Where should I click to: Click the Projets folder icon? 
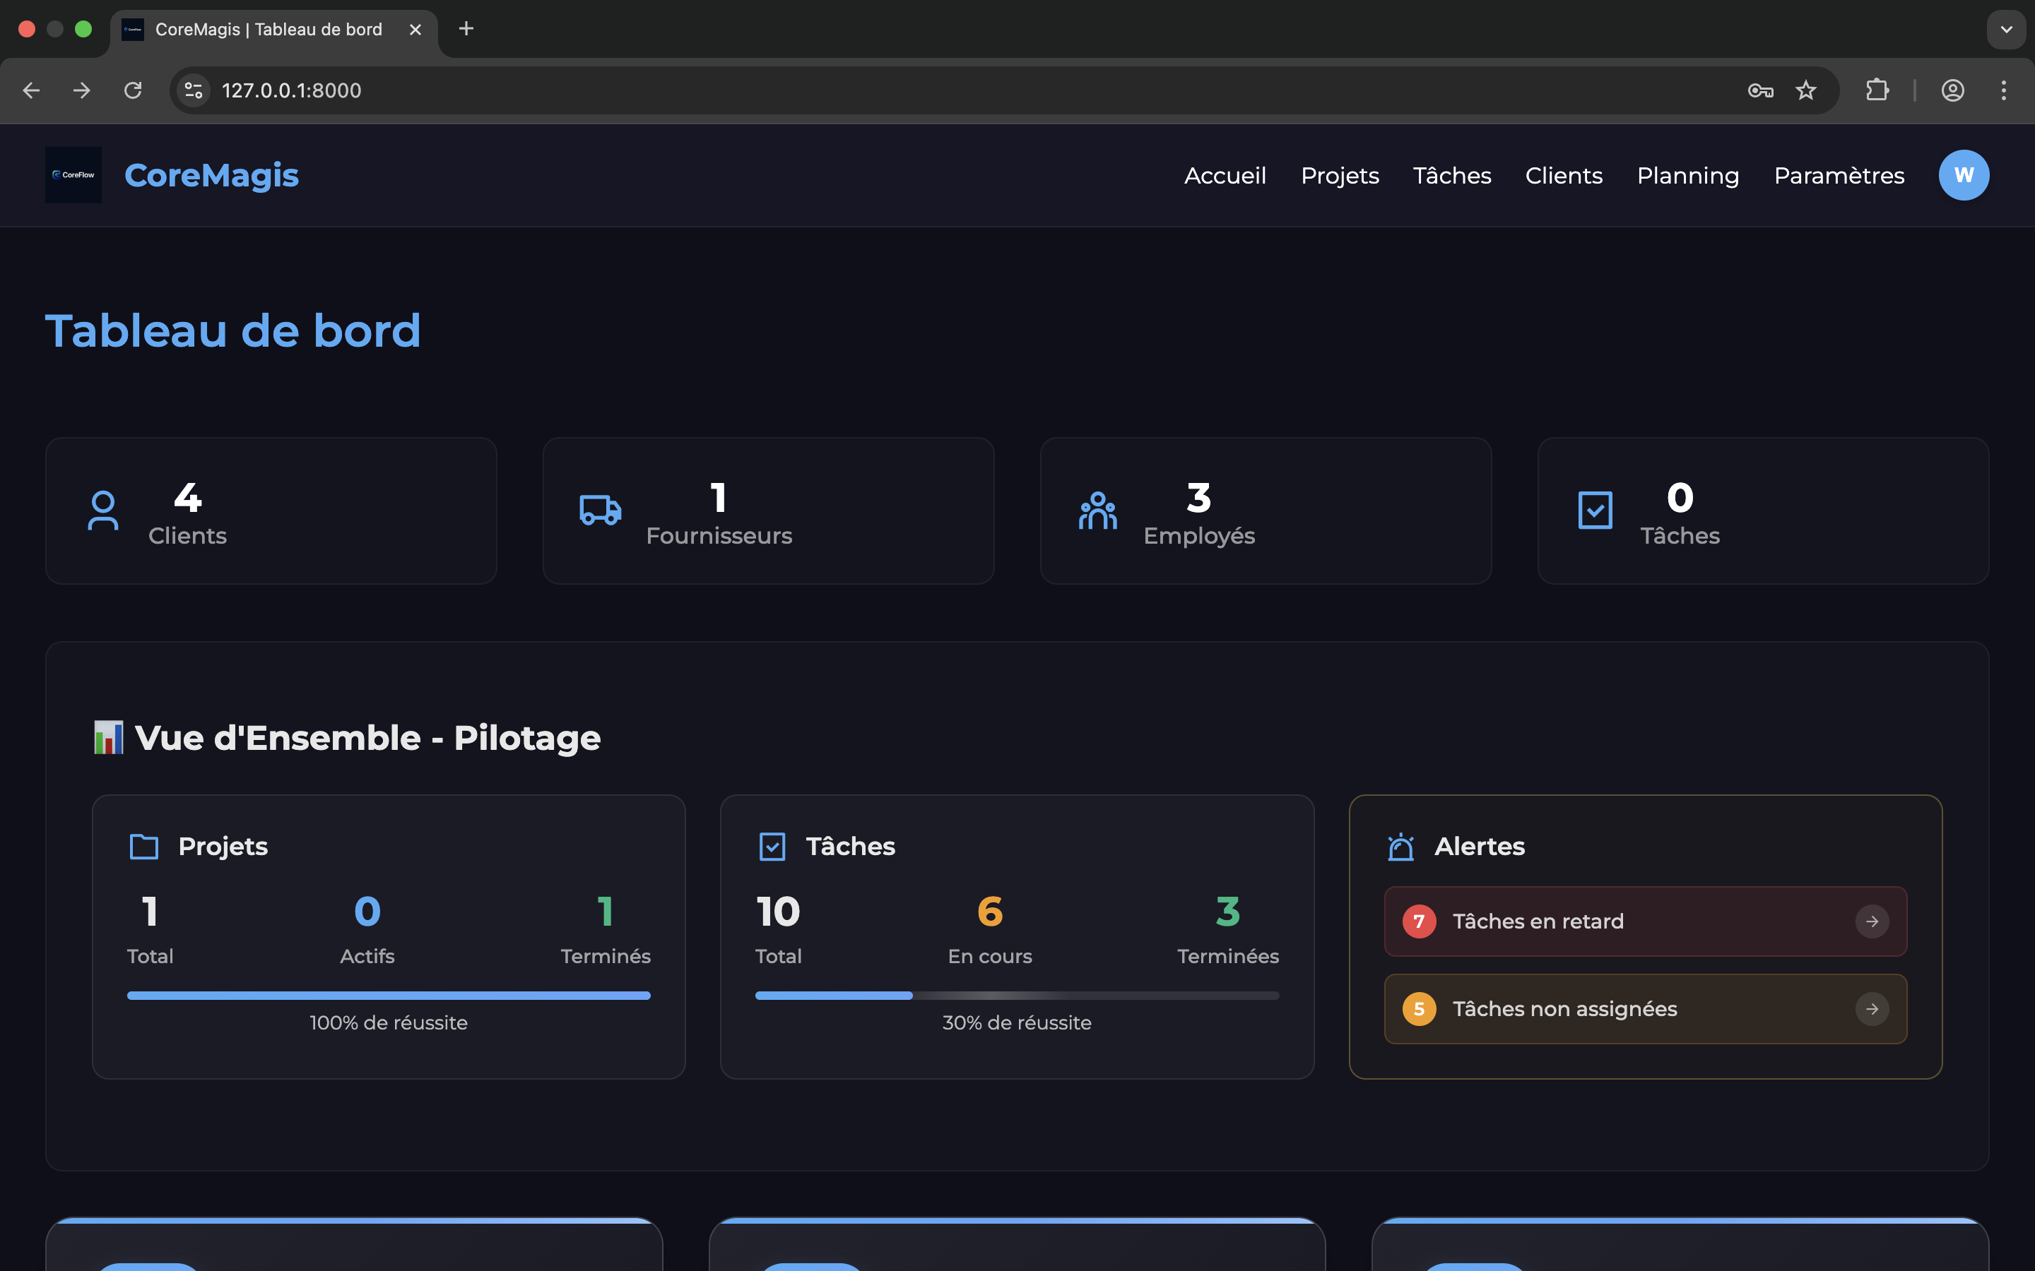point(144,847)
